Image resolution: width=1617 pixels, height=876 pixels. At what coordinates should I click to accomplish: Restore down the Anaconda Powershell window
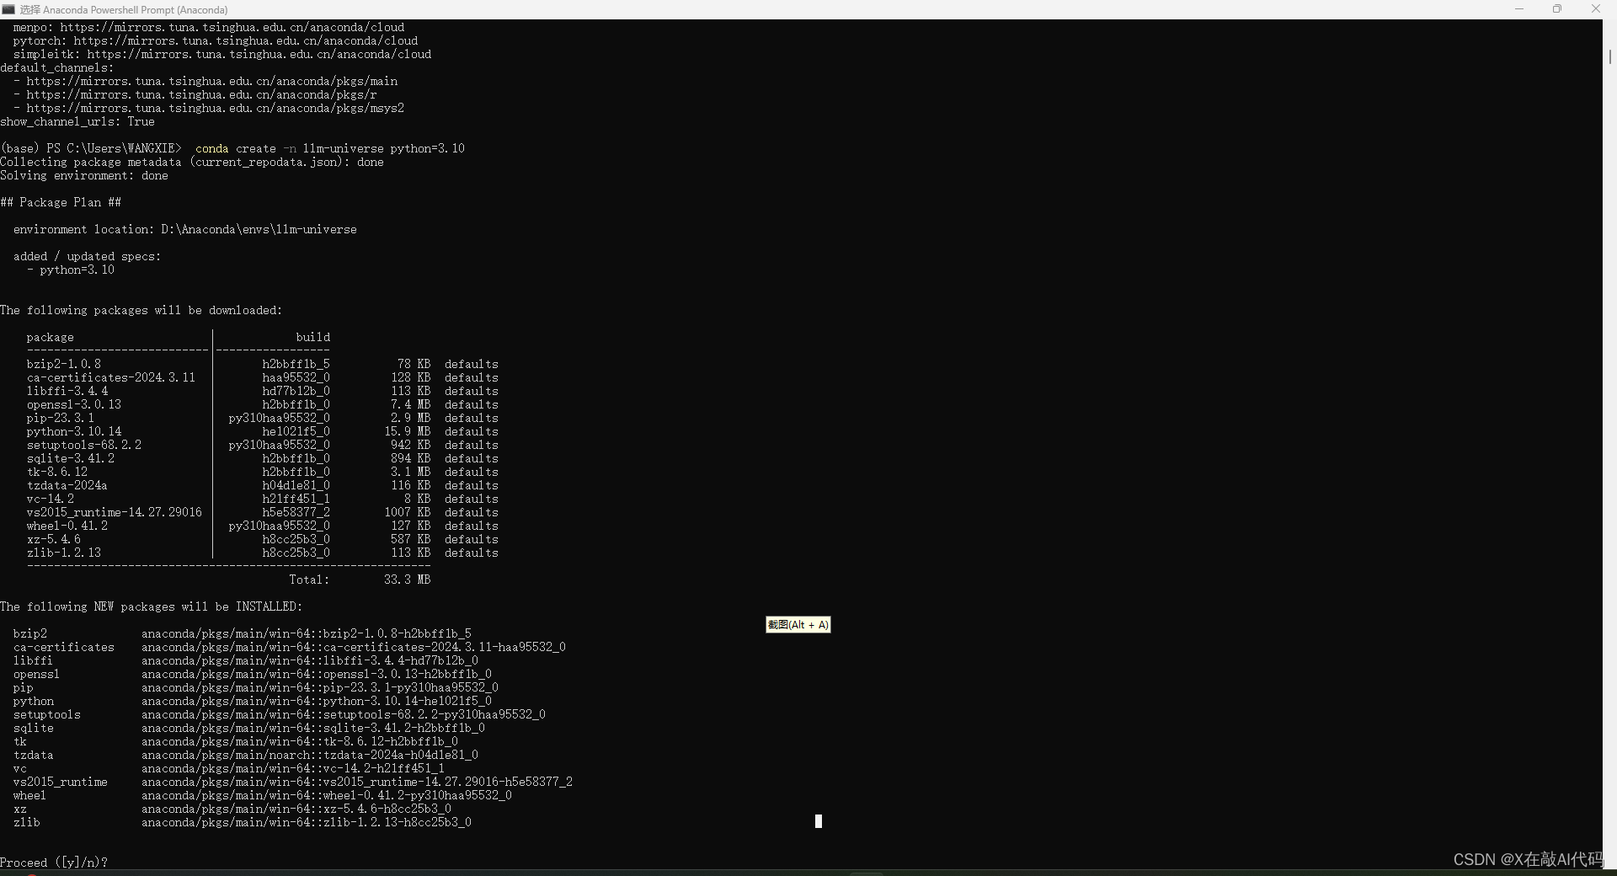pyautogui.click(x=1557, y=9)
